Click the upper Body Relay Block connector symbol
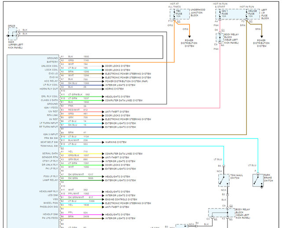 (x=218, y=37)
